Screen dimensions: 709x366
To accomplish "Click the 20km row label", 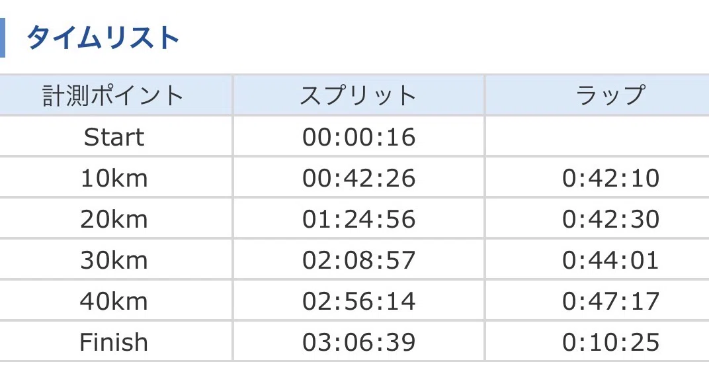I will [114, 220].
